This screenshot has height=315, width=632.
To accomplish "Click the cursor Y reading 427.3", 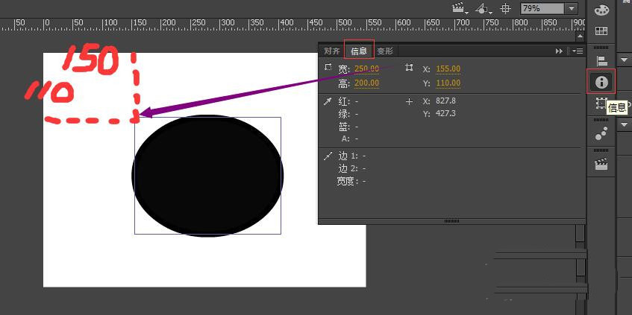I will pos(445,113).
